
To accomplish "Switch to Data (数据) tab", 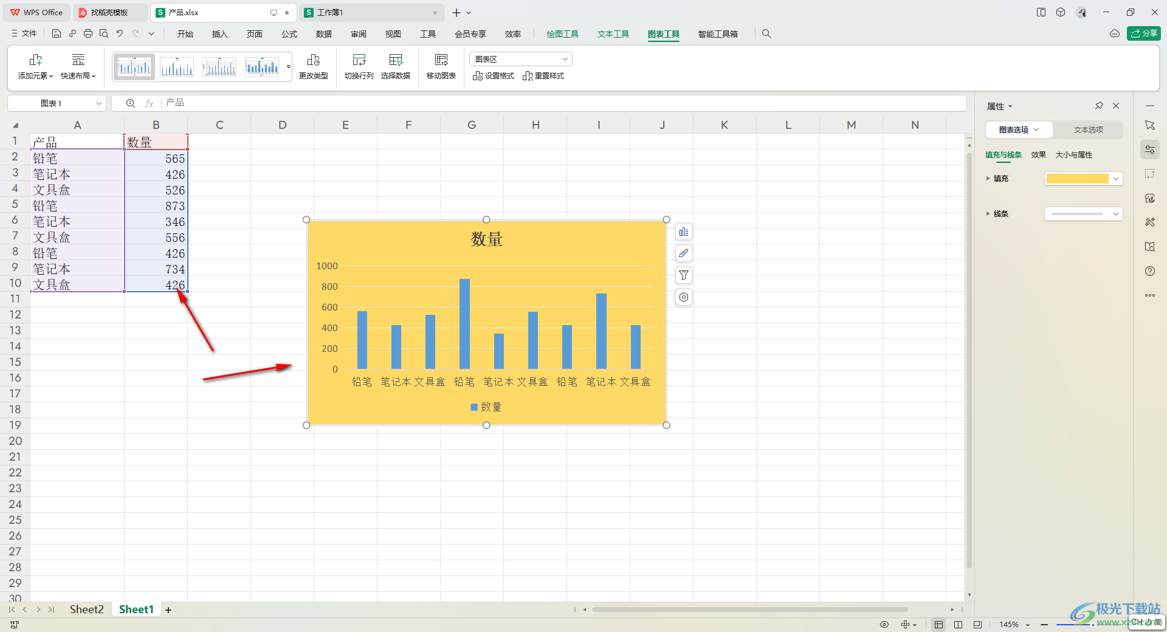I will coord(324,34).
